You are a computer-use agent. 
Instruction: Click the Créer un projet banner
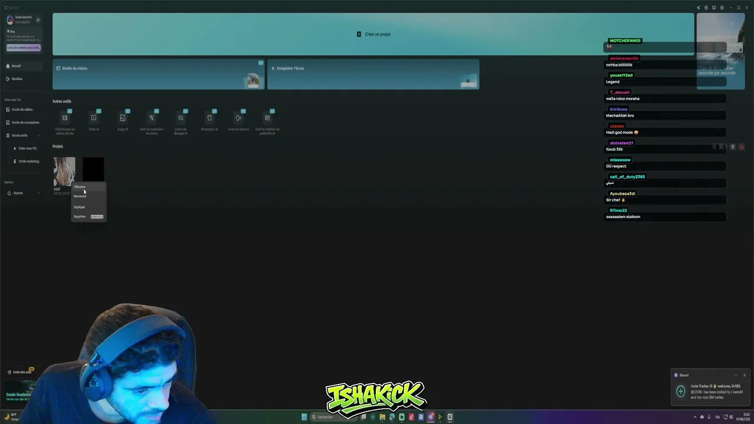coord(373,34)
